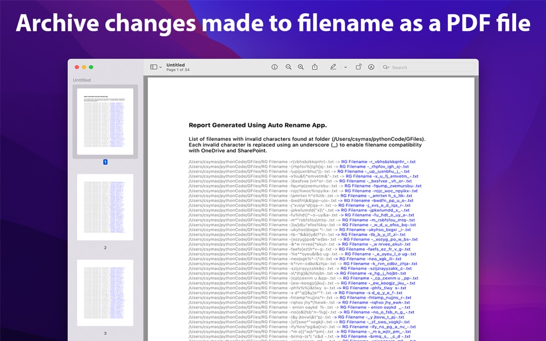The width and height of the screenshot is (546, 341).
Task: Focus the Search field in the toolbar
Action: 428,68
